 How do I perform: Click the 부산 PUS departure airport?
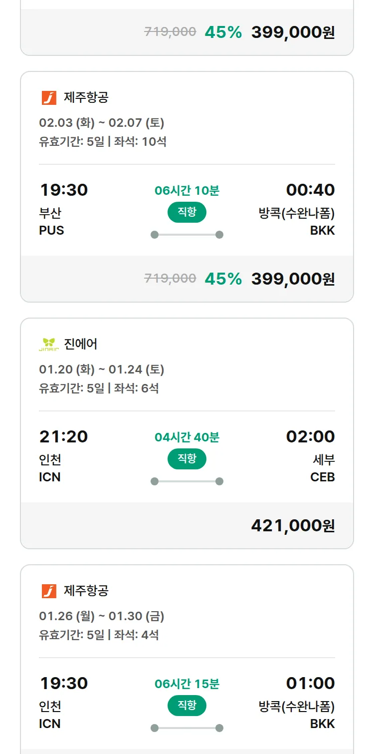[x=51, y=222]
